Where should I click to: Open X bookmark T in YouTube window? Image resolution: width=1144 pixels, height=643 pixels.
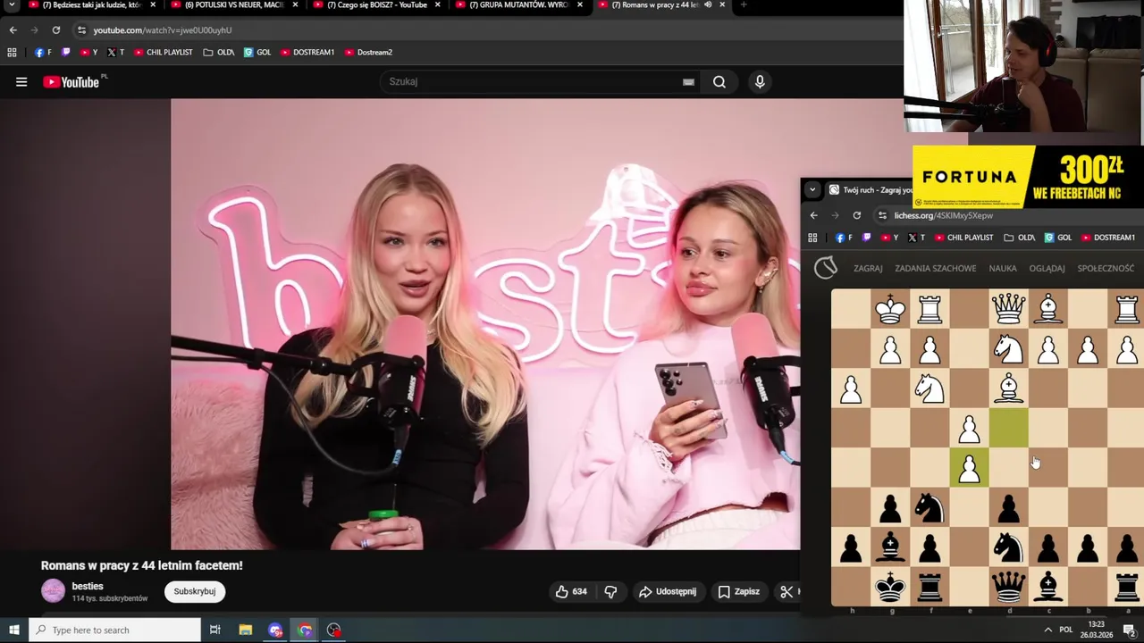pyautogui.click(x=115, y=53)
